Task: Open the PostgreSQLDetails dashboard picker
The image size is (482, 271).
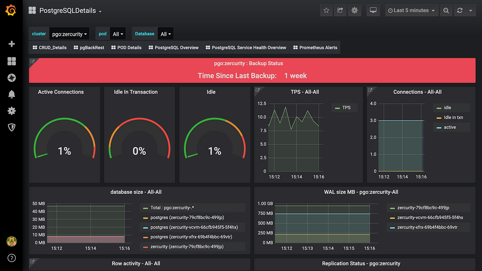Action: tap(71, 11)
